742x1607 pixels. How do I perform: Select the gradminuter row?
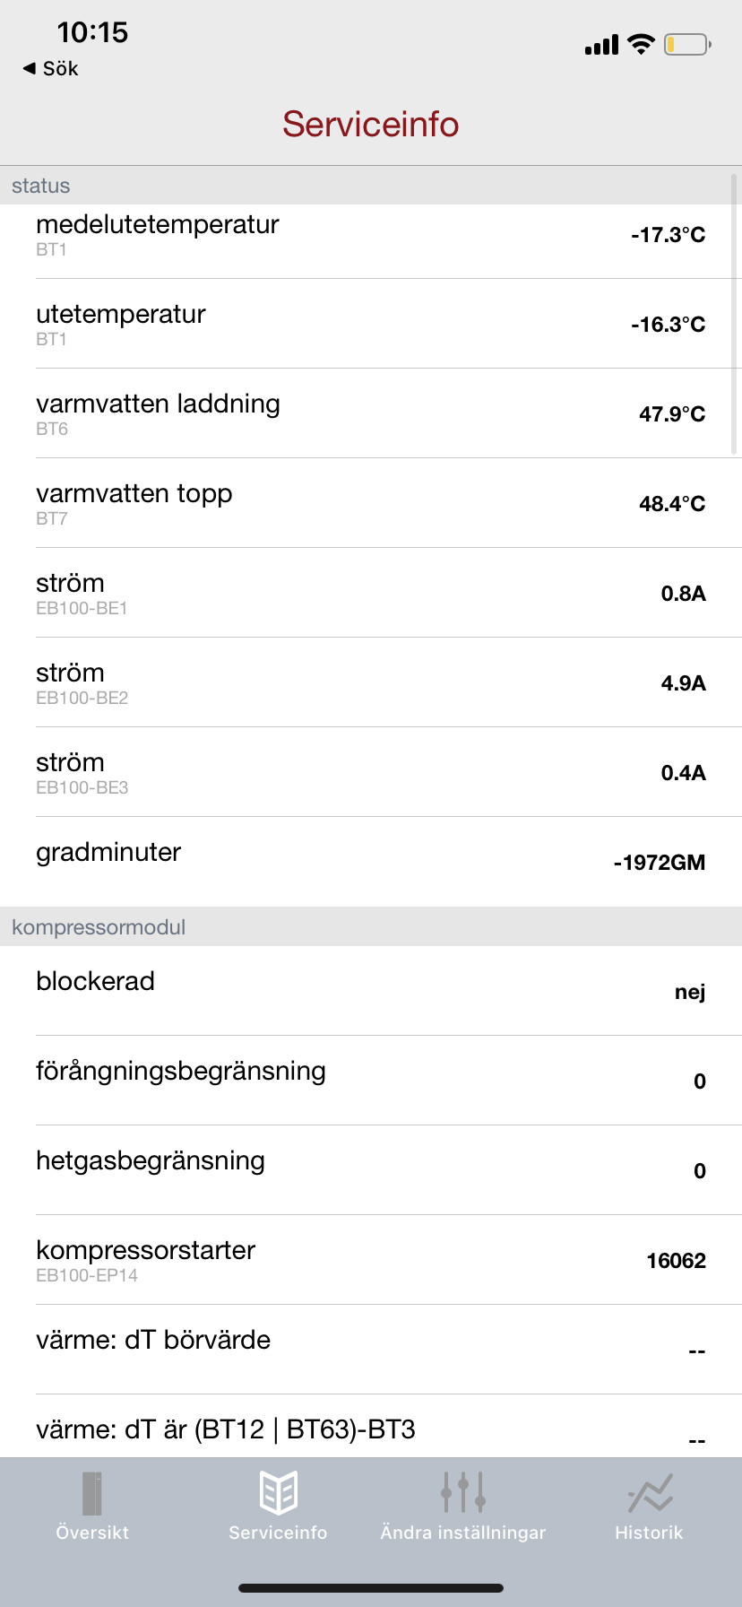pos(371,861)
